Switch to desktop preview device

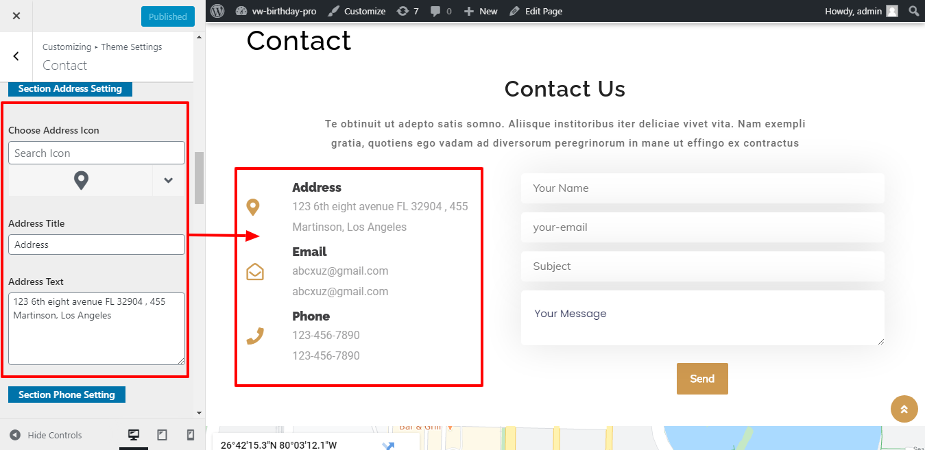coord(134,435)
